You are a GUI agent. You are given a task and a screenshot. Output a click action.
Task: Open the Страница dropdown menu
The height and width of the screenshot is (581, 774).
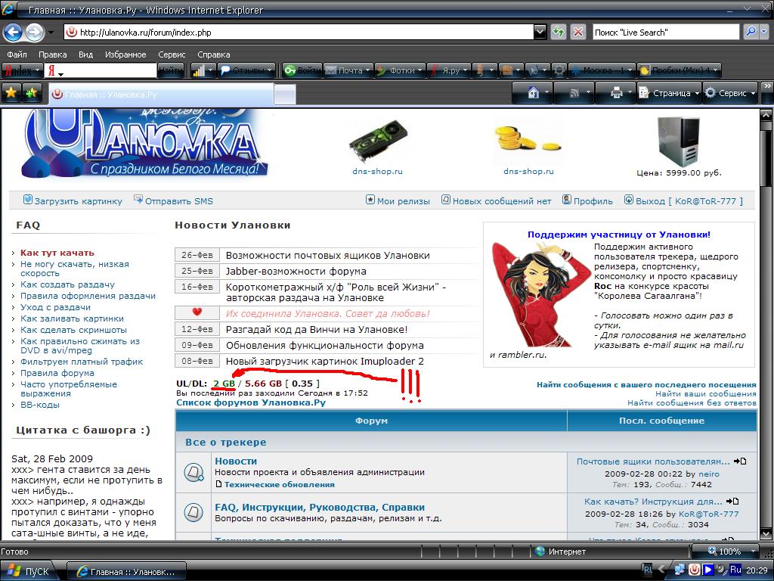click(666, 93)
